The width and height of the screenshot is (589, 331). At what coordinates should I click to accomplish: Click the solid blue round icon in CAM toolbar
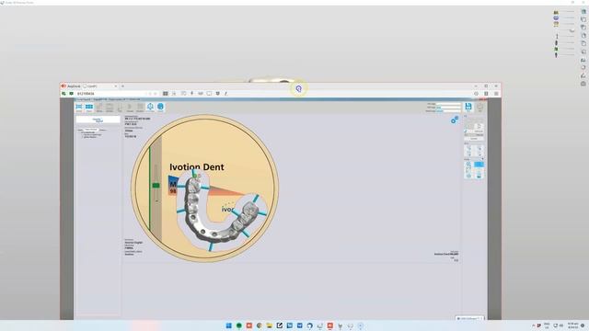[x=160, y=107]
